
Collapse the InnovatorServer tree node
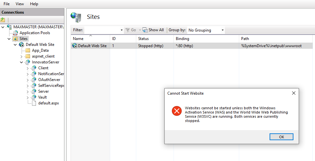point(22,62)
